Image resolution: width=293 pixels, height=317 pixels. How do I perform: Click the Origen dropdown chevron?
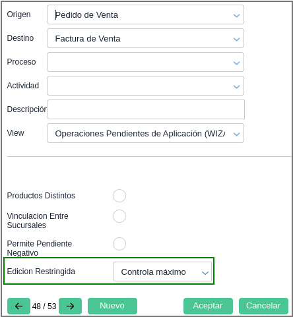236,16
